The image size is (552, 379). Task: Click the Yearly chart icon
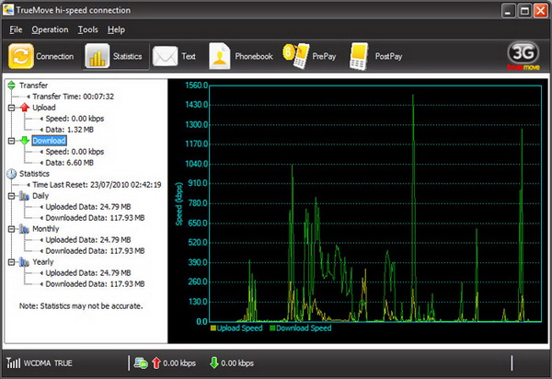pyautogui.click(x=24, y=262)
